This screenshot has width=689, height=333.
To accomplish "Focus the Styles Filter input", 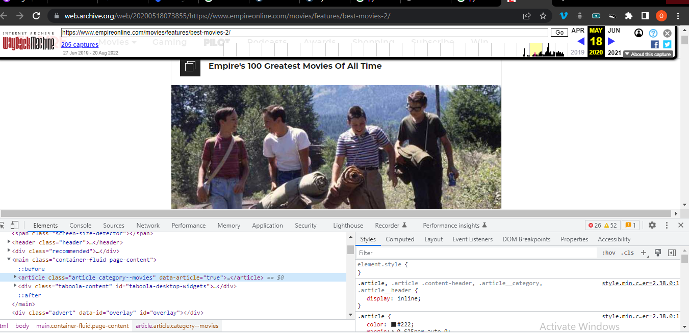I will (x=476, y=253).
